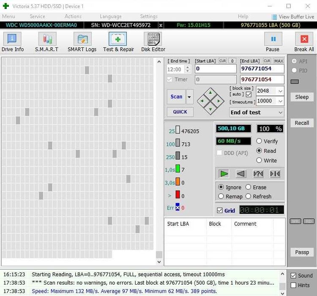This screenshot has width=317, height=296.
Task: Click the down arrow on navigation diamond
Action: pos(210,109)
